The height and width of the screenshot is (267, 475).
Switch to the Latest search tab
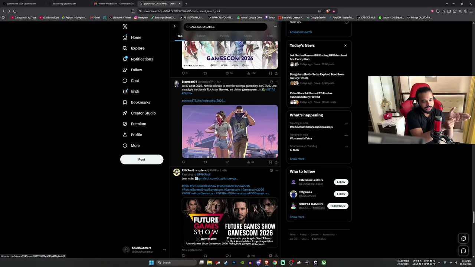point(201,36)
